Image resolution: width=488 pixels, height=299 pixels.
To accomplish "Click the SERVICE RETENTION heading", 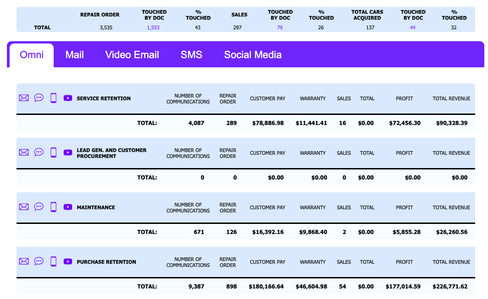I will click(104, 98).
